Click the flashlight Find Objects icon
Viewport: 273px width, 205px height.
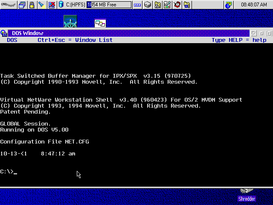(42, 5)
